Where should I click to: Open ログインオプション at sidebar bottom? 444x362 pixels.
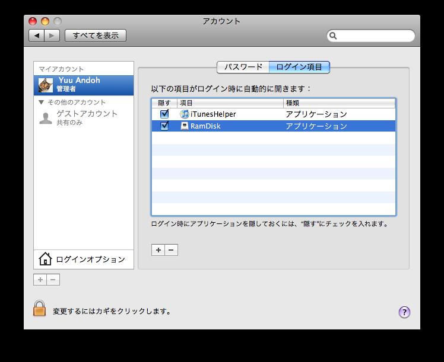(84, 260)
